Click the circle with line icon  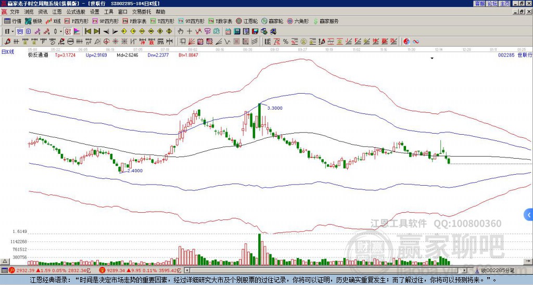click(70, 42)
